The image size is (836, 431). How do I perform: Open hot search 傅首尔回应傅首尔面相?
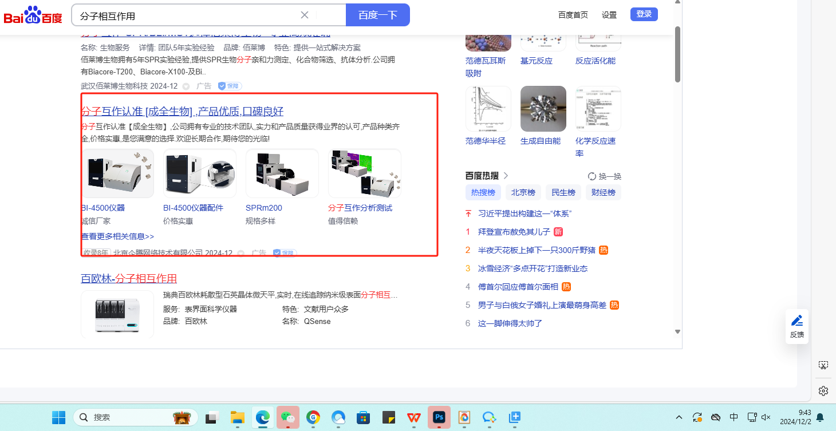pos(518,287)
